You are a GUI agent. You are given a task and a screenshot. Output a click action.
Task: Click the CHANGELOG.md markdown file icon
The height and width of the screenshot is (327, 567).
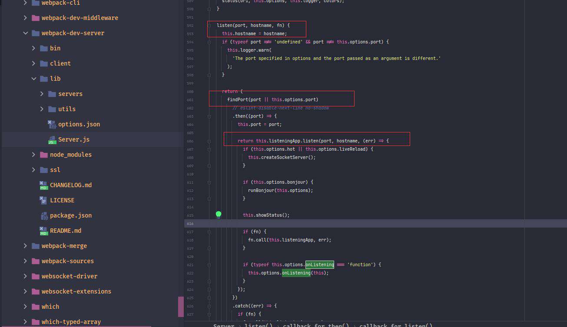(x=43, y=185)
